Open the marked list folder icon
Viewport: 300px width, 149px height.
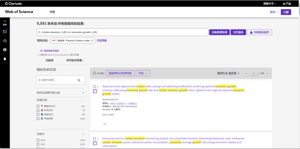pos(5,32)
